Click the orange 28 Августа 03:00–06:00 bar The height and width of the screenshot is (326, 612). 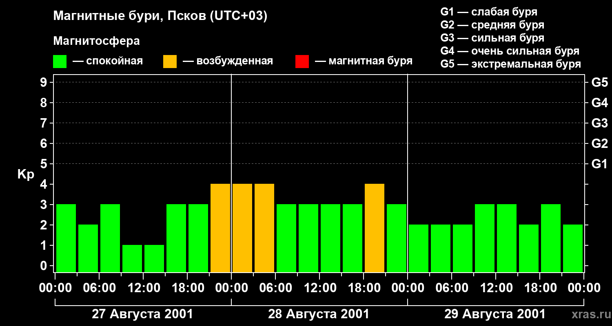(264, 228)
